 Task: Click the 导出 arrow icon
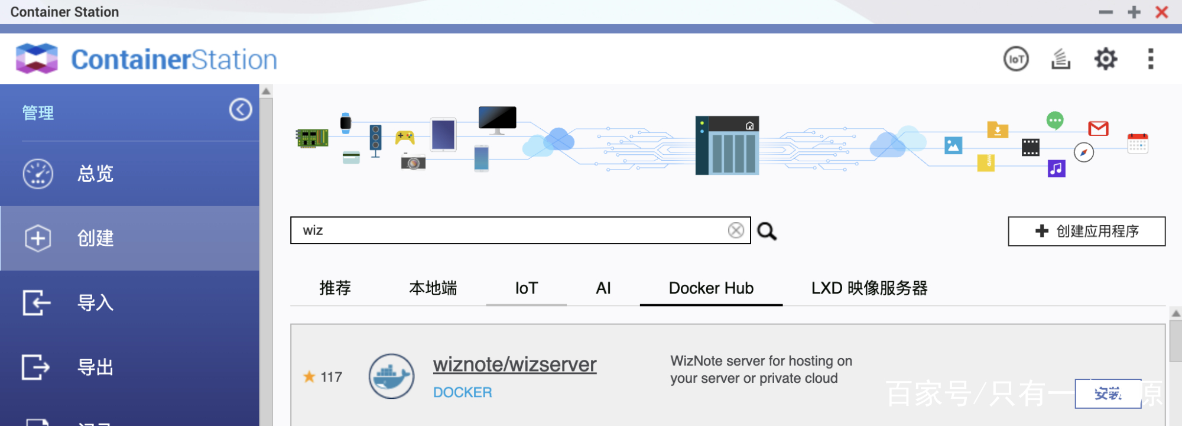(x=36, y=367)
